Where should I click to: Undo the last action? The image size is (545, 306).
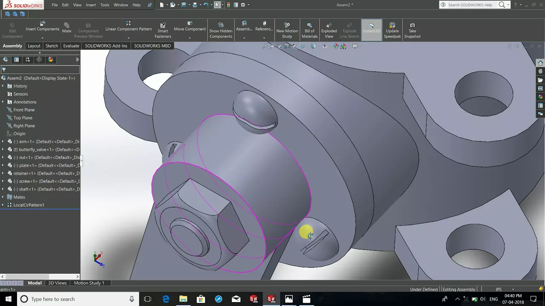click(x=206, y=5)
